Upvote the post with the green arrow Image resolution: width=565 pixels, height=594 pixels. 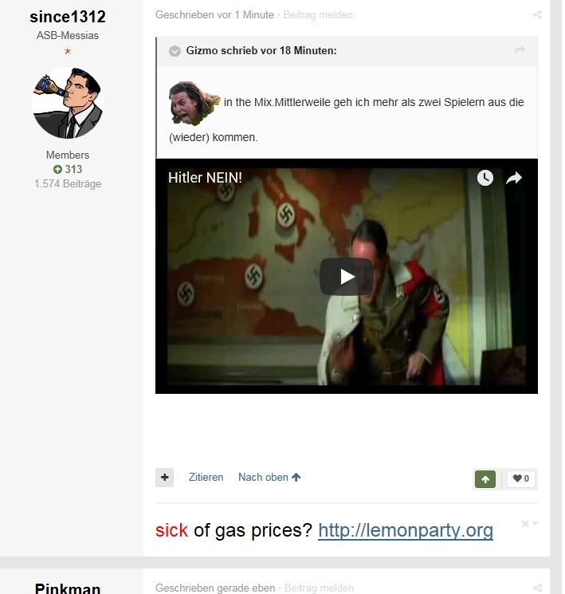[485, 479]
